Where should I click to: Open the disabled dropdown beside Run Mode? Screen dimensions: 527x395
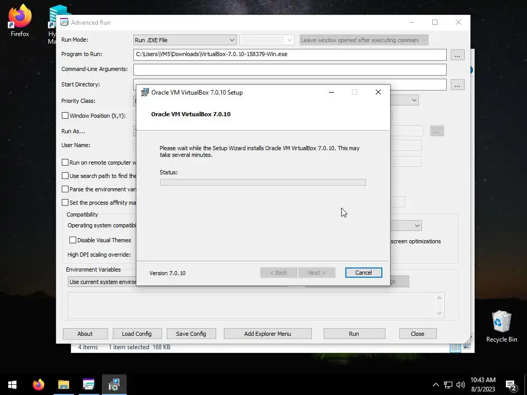(267, 40)
